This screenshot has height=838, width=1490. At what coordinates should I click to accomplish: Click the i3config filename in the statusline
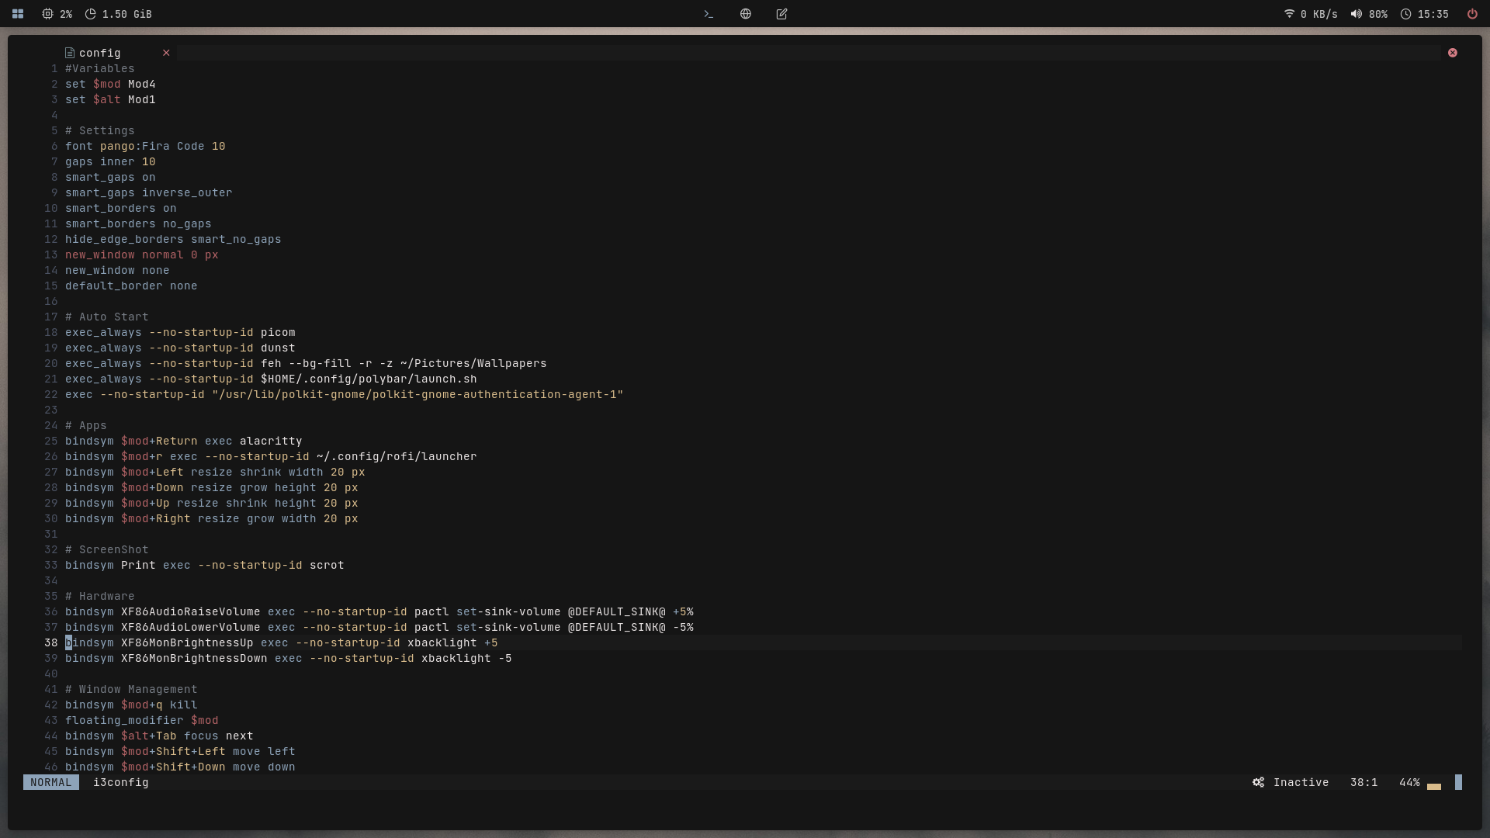tap(121, 782)
